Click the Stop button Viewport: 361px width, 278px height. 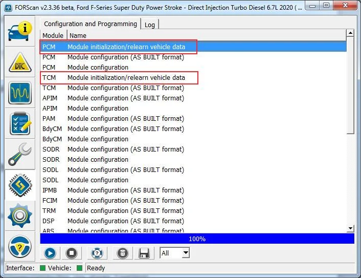72,253
